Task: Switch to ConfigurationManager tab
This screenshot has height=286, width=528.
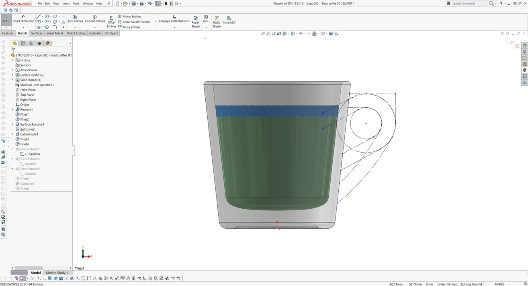Action: pyautogui.click(x=31, y=43)
